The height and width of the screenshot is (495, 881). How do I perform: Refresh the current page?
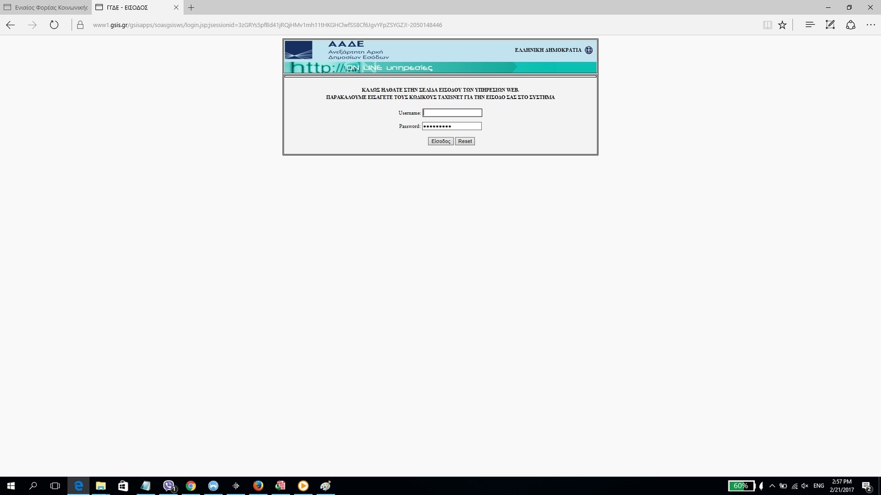click(x=54, y=25)
